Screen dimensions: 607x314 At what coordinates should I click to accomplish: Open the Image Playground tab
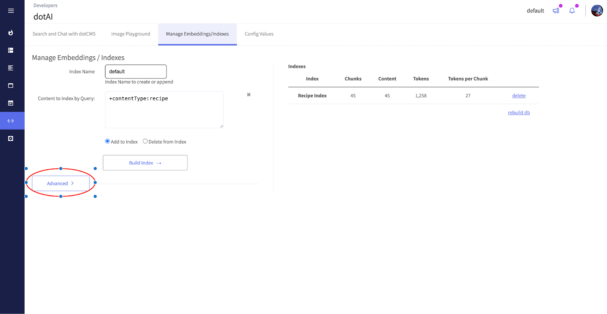pyautogui.click(x=131, y=34)
